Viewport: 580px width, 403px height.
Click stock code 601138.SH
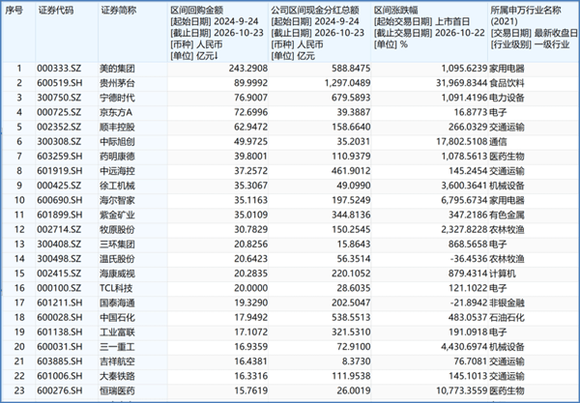coord(60,332)
